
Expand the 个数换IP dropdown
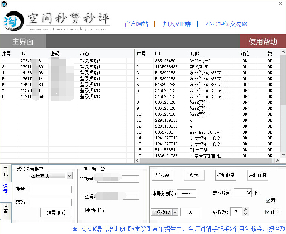175,212
